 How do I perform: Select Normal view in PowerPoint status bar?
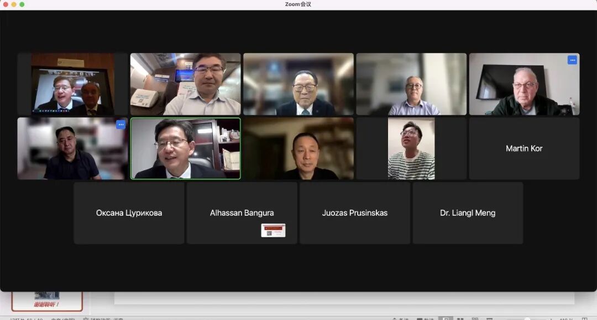pos(444,318)
